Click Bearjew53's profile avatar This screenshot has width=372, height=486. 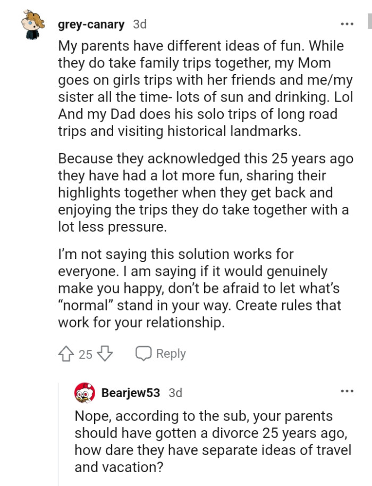(x=84, y=393)
